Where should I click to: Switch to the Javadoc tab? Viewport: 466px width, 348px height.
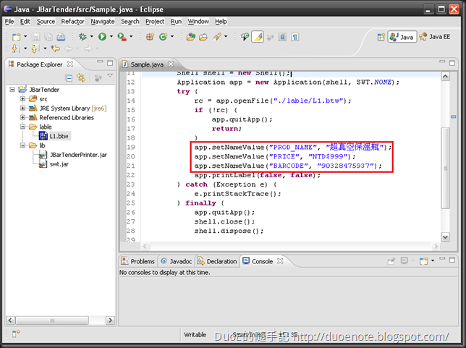point(176,261)
